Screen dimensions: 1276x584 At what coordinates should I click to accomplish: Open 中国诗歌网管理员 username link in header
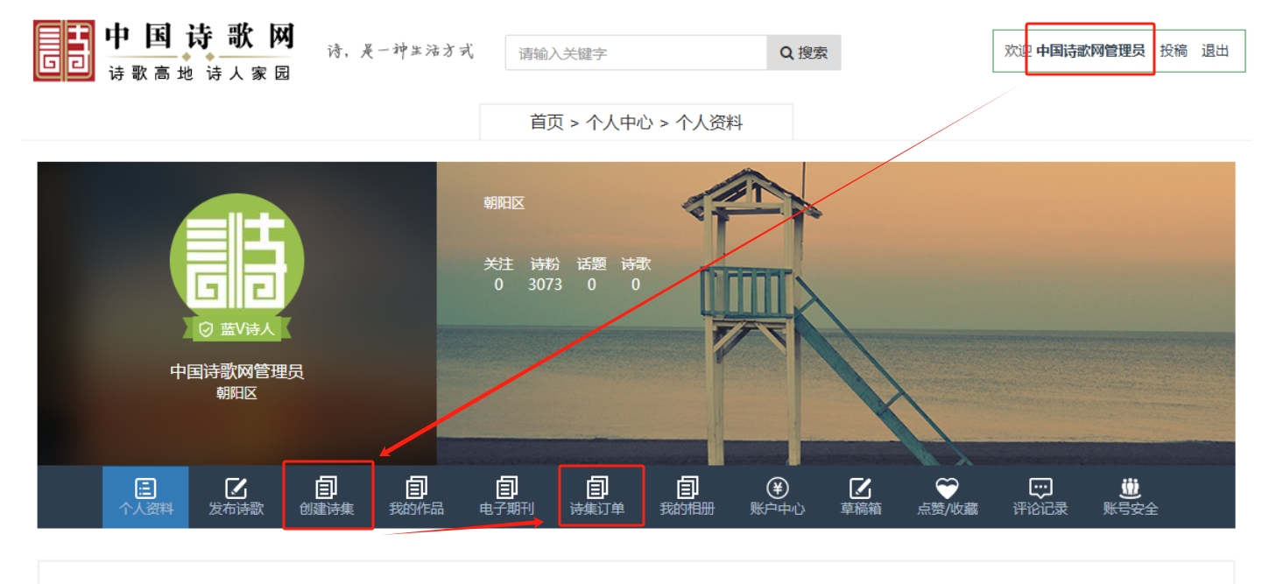(x=1090, y=51)
